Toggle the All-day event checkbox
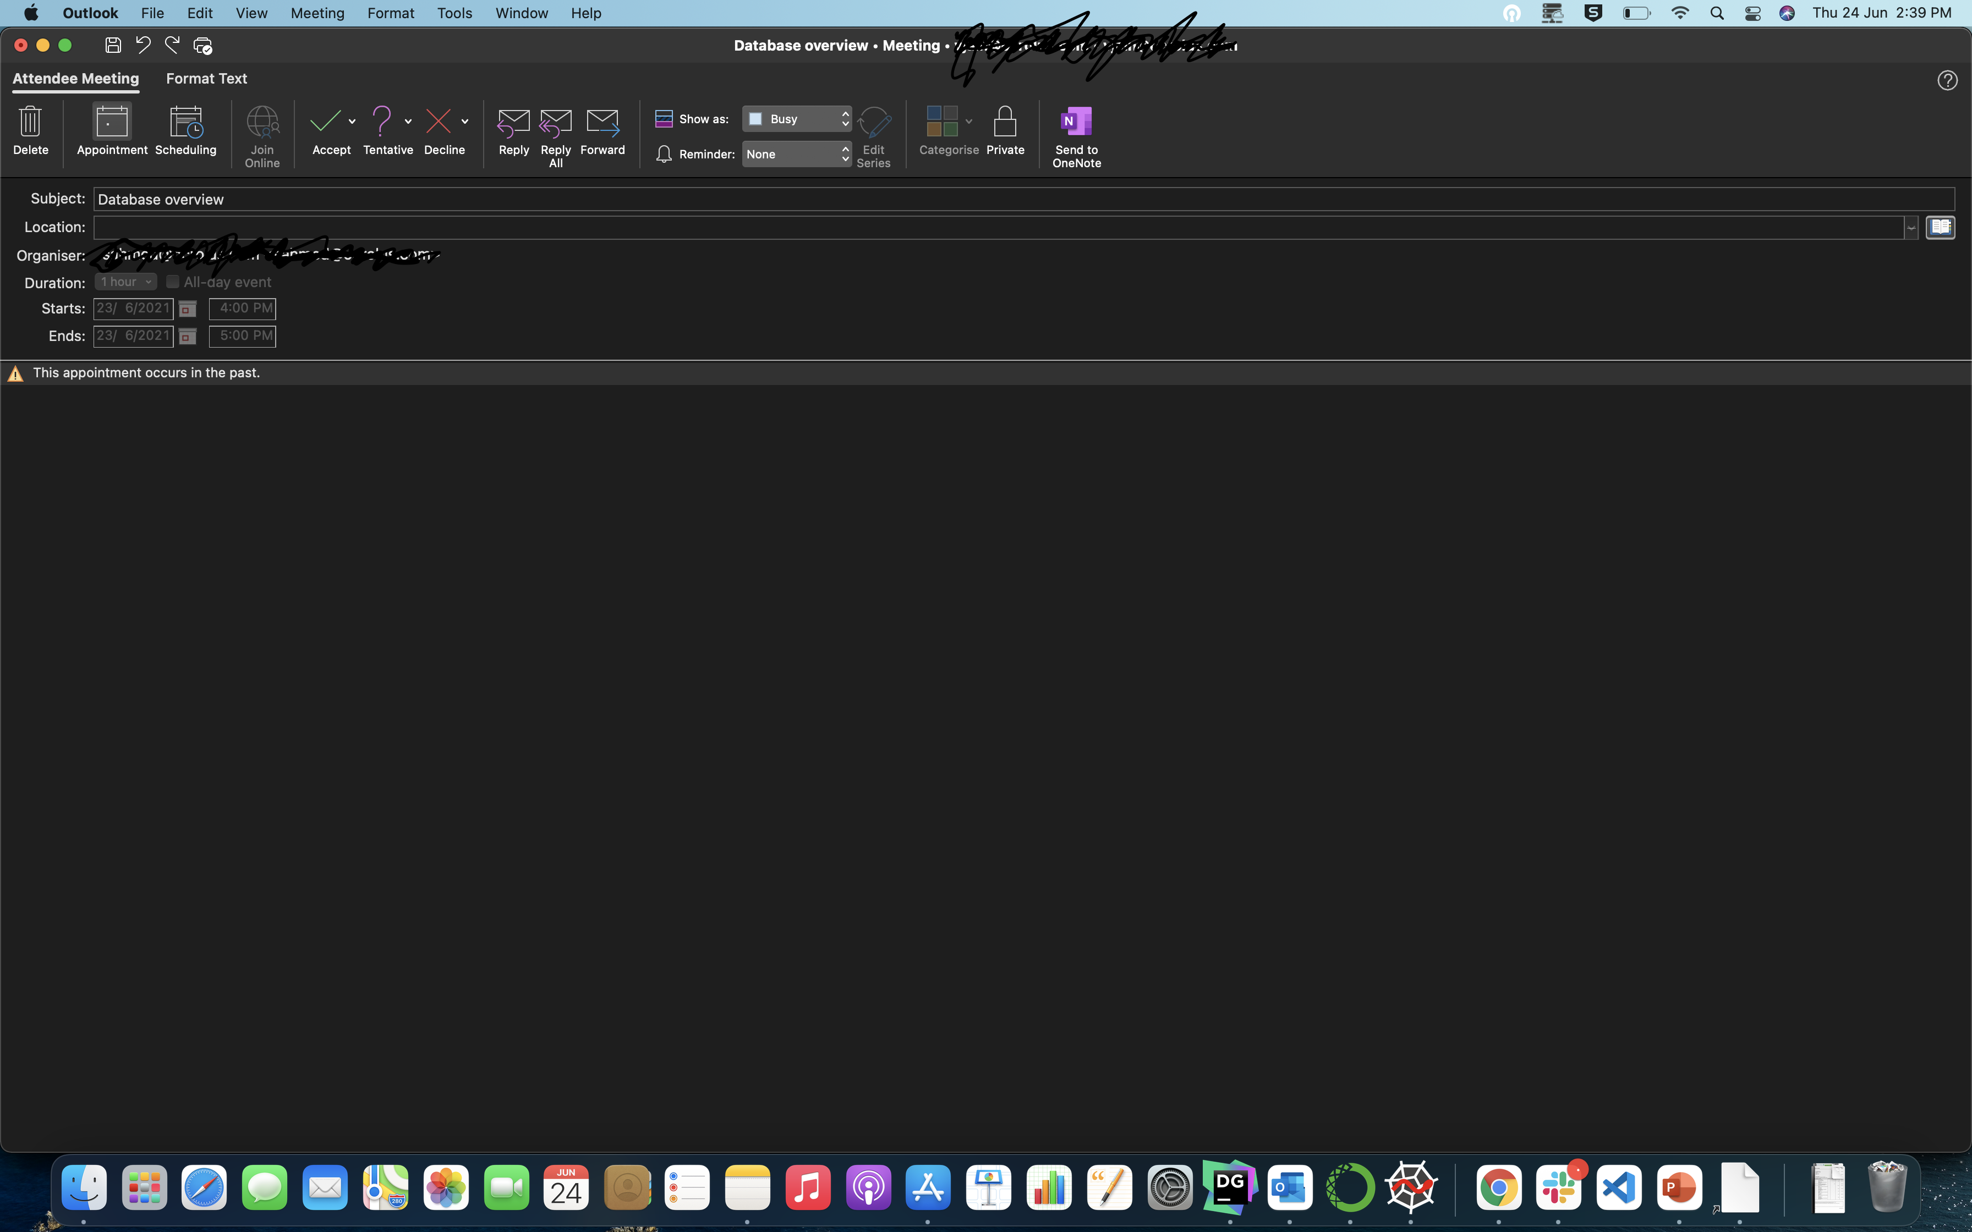The height and width of the screenshot is (1232, 1972). click(172, 281)
